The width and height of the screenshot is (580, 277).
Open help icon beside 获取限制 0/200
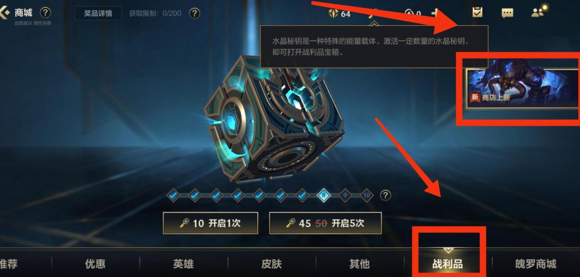pyautogui.click(x=194, y=13)
